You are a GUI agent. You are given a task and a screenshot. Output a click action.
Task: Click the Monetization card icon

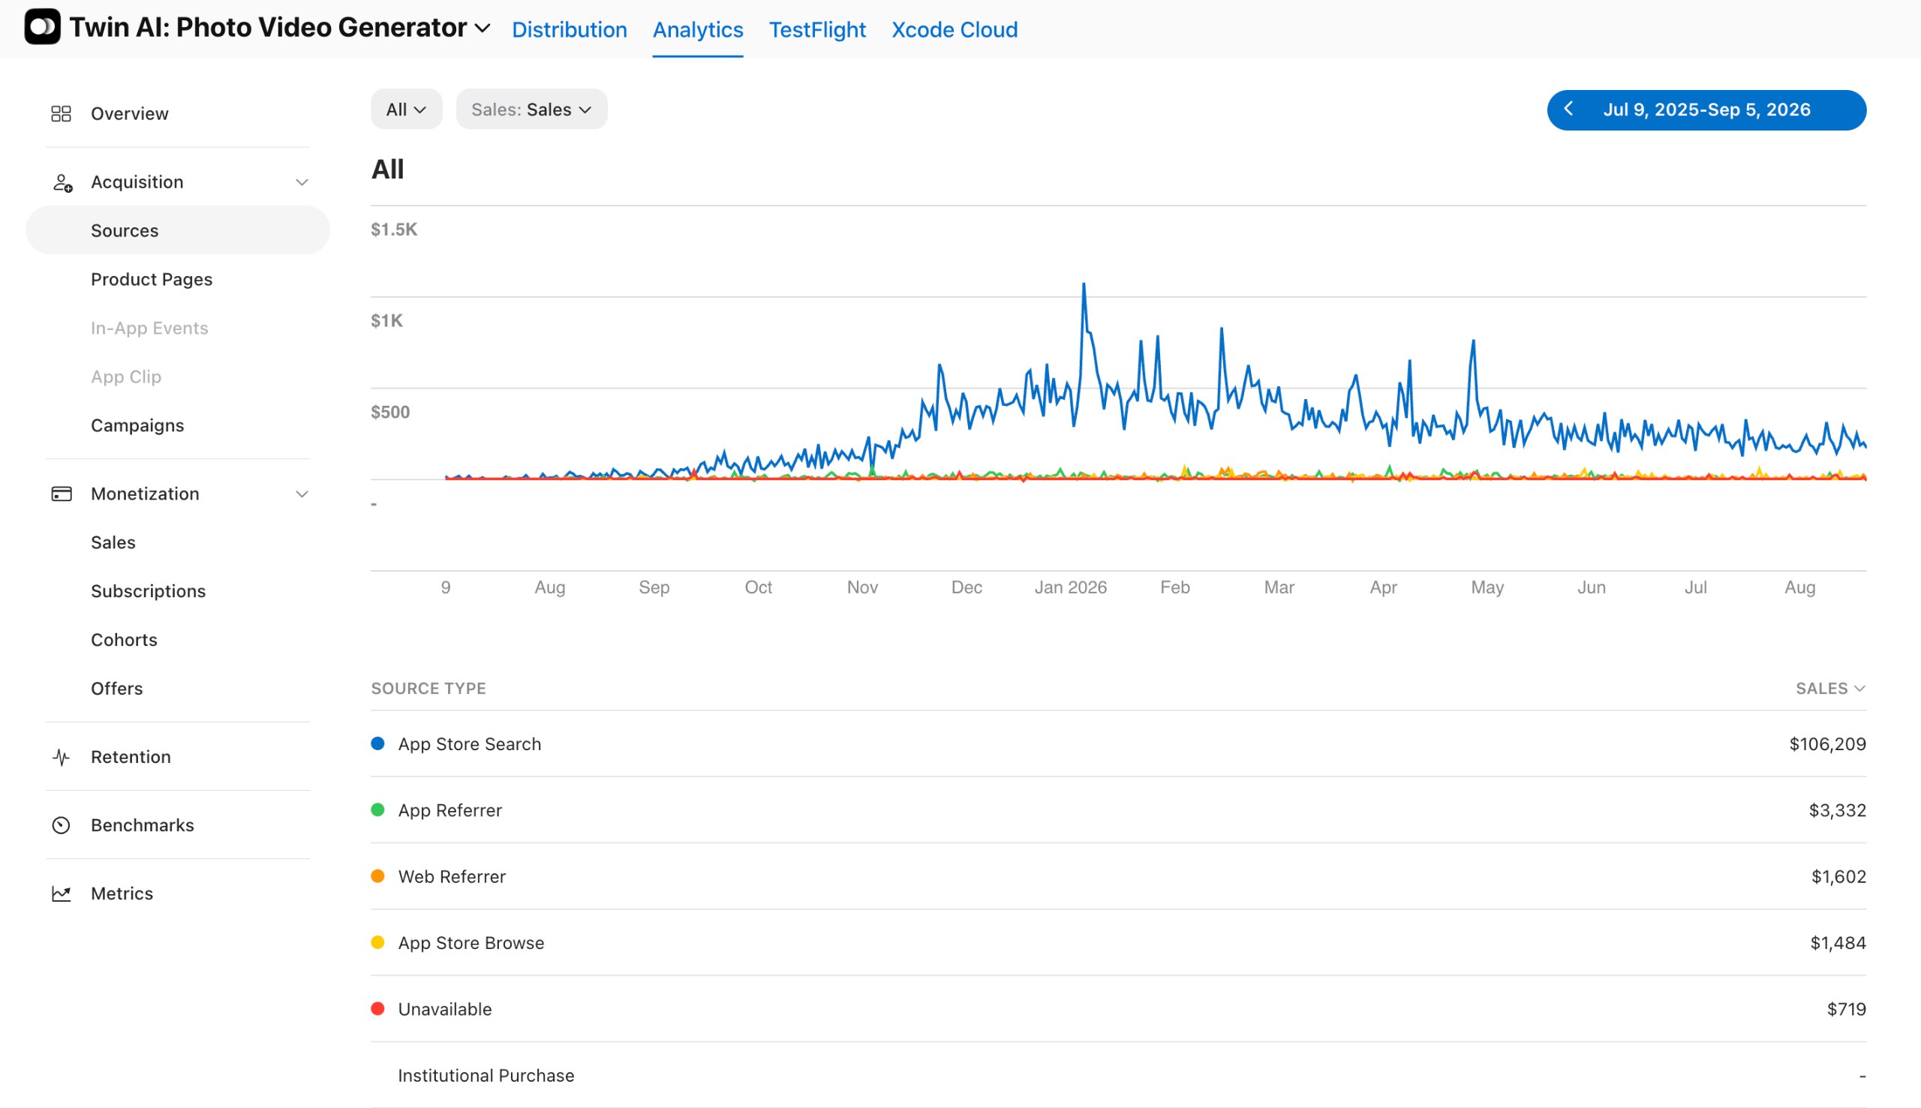61,494
